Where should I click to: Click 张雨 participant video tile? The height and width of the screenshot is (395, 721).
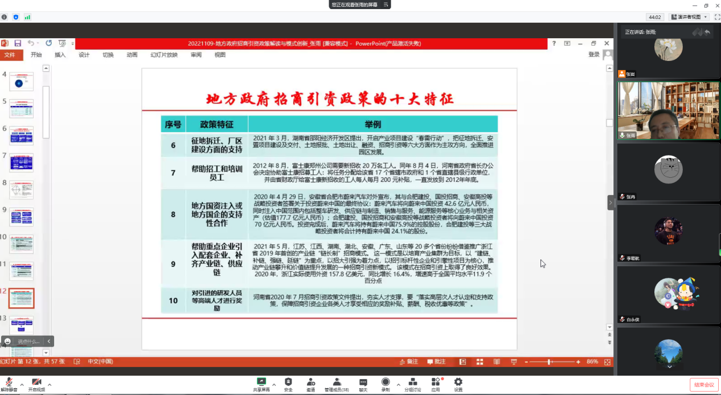click(x=669, y=111)
